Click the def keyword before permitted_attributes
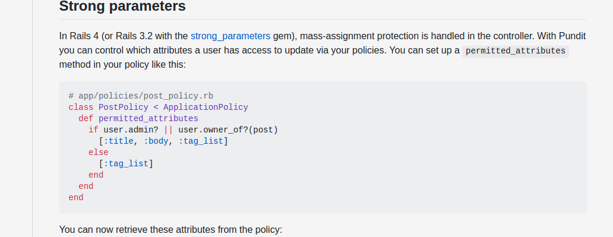This screenshot has width=613, height=237. [86, 119]
